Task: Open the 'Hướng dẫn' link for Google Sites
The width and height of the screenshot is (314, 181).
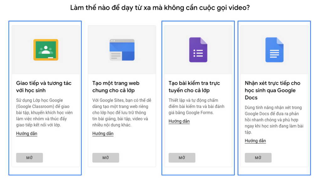Action: [103, 134]
